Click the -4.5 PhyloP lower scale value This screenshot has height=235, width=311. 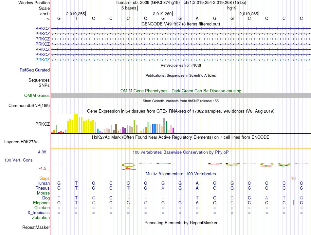pyautogui.click(x=43, y=168)
